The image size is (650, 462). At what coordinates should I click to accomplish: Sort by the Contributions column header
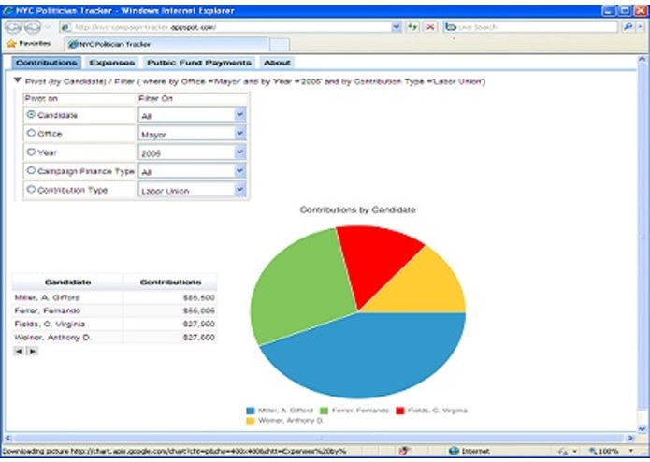click(x=170, y=282)
